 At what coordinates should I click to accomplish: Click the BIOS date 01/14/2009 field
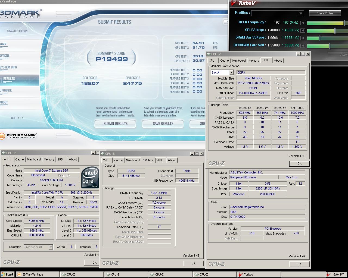pos(268,217)
